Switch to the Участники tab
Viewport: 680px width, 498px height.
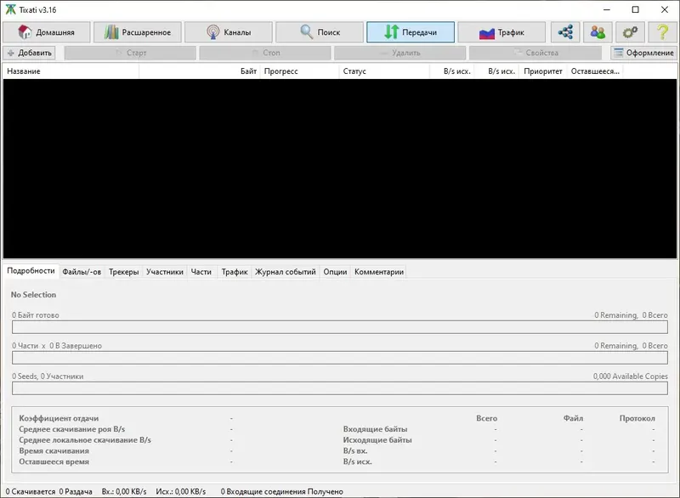point(165,272)
